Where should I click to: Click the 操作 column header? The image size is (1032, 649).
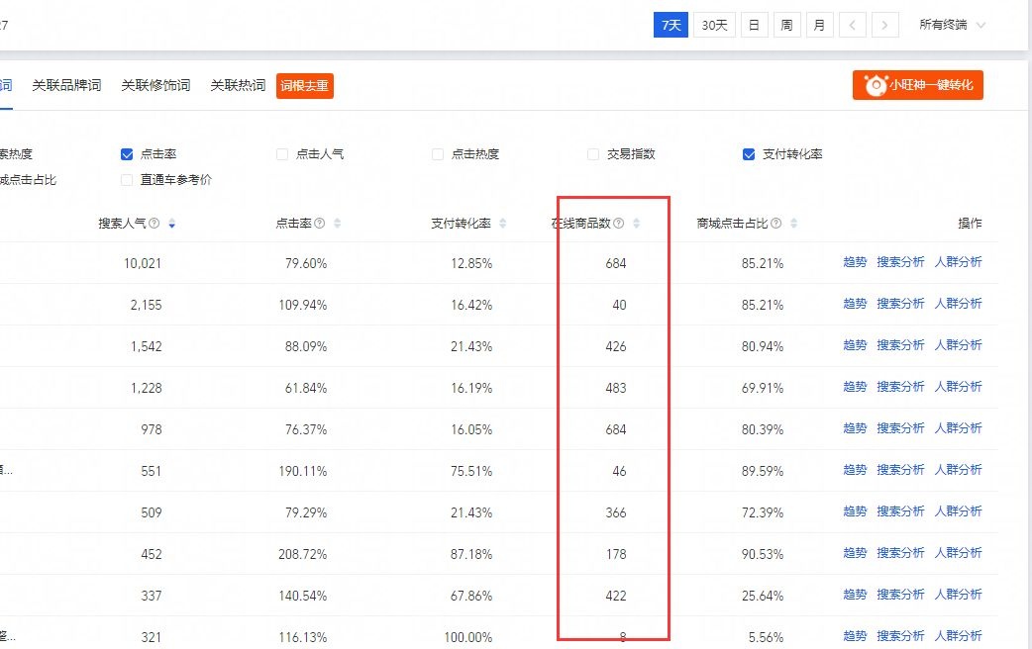tap(970, 224)
